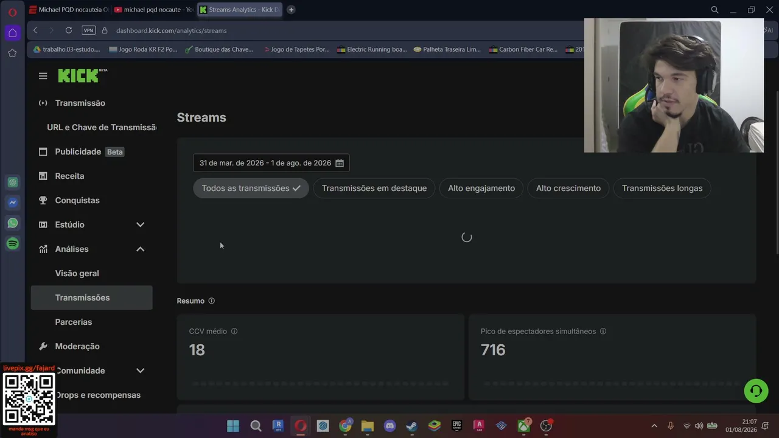
Task: Launch Steam from the taskbar
Action: coord(412,426)
